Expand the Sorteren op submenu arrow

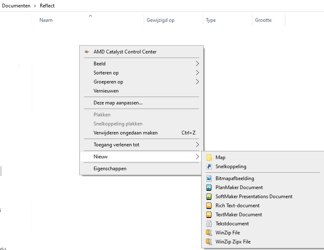pyautogui.click(x=197, y=73)
